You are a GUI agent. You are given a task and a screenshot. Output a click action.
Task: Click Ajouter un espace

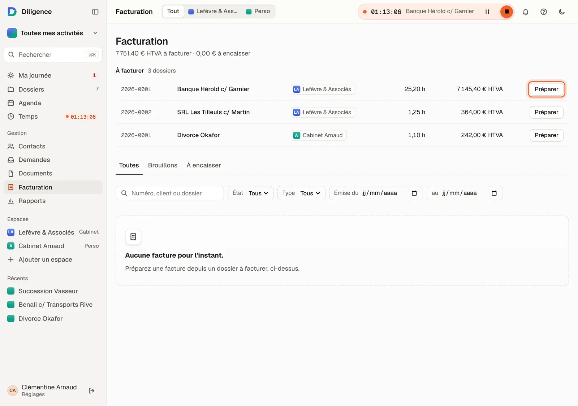(53, 259)
